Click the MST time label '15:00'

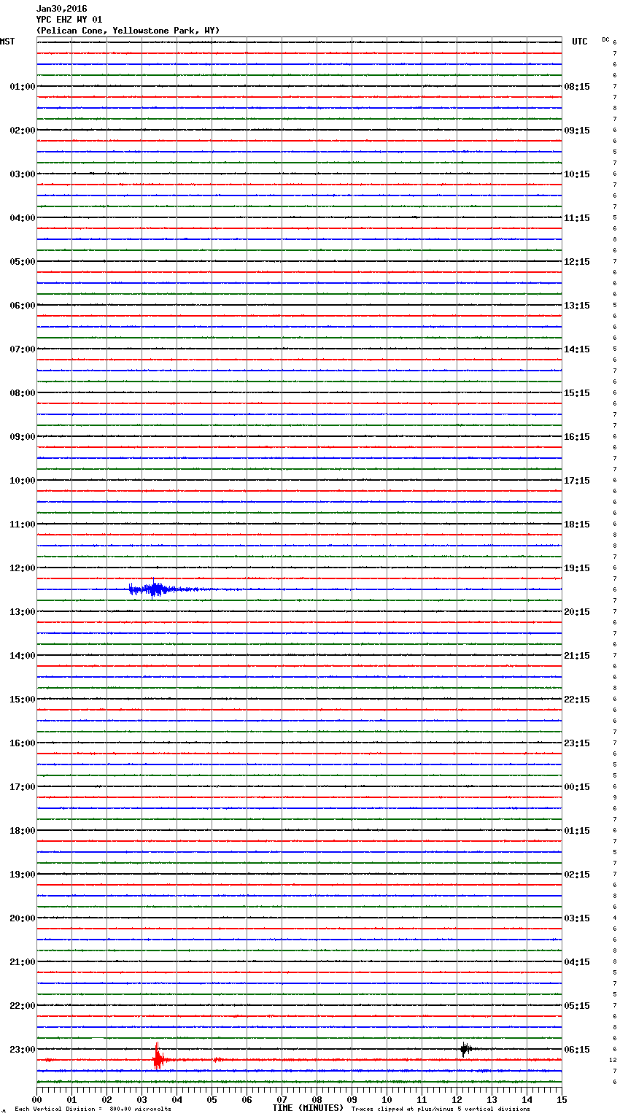23,700
